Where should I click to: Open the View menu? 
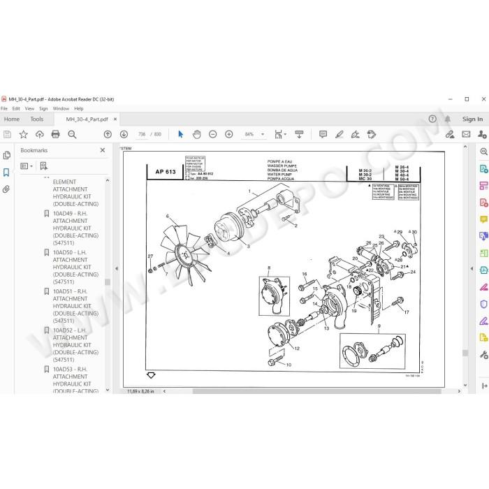29,108
